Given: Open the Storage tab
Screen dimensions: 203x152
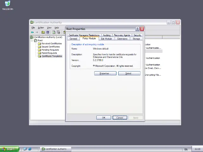Looking at the screenshot, I should [136, 39].
